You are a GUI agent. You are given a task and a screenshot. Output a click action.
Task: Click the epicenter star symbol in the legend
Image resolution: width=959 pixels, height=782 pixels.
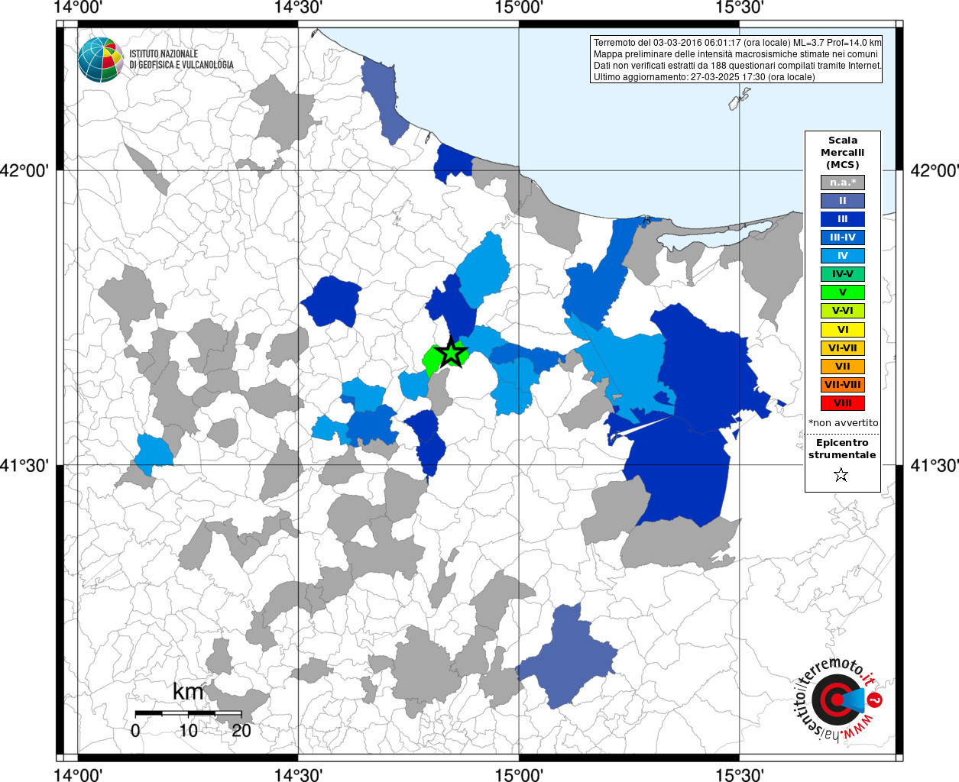coord(841,475)
